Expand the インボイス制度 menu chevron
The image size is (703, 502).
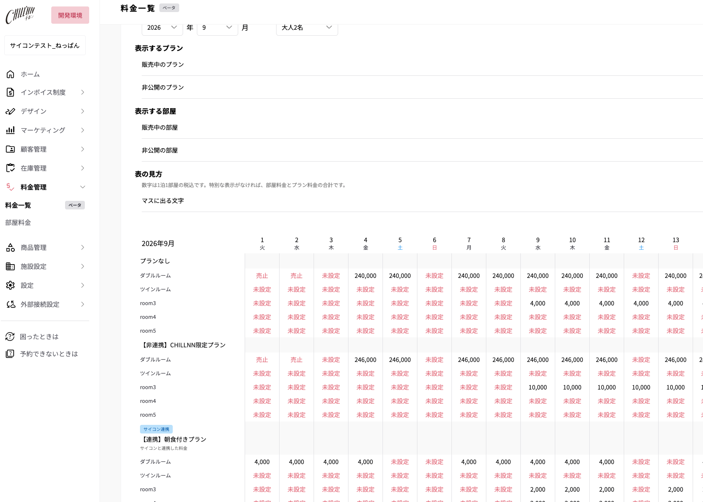[83, 92]
